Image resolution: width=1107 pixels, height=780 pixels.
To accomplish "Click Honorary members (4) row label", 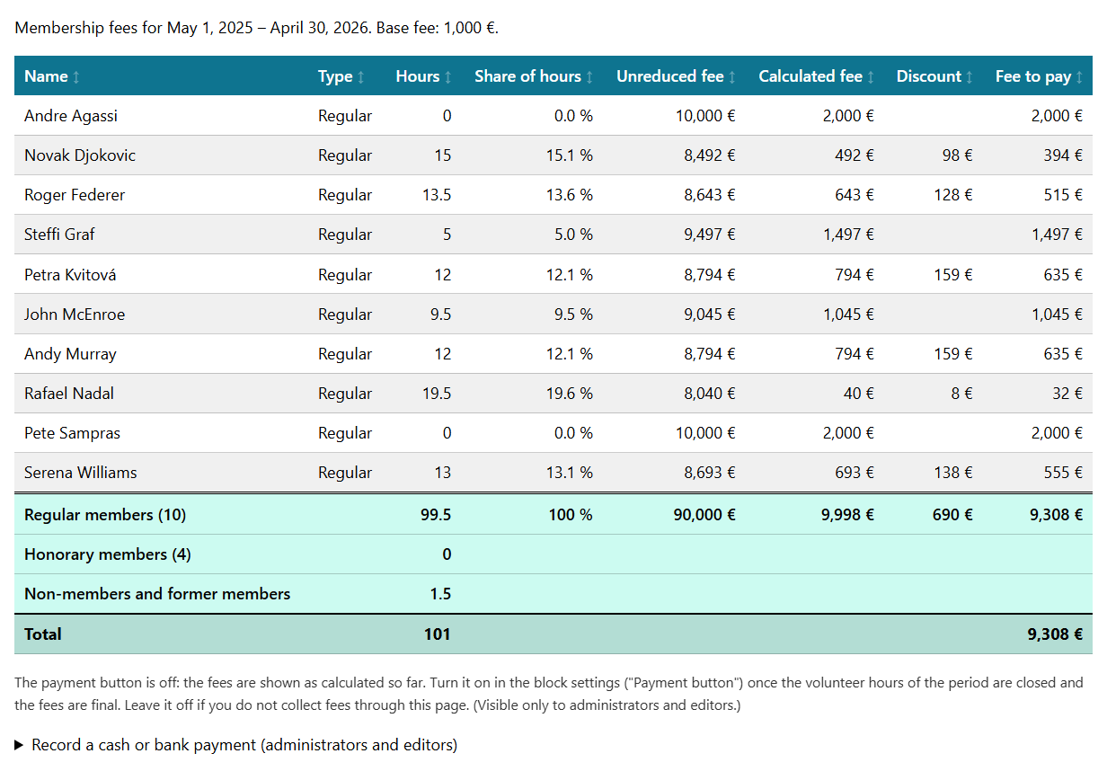I will point(108,554).
